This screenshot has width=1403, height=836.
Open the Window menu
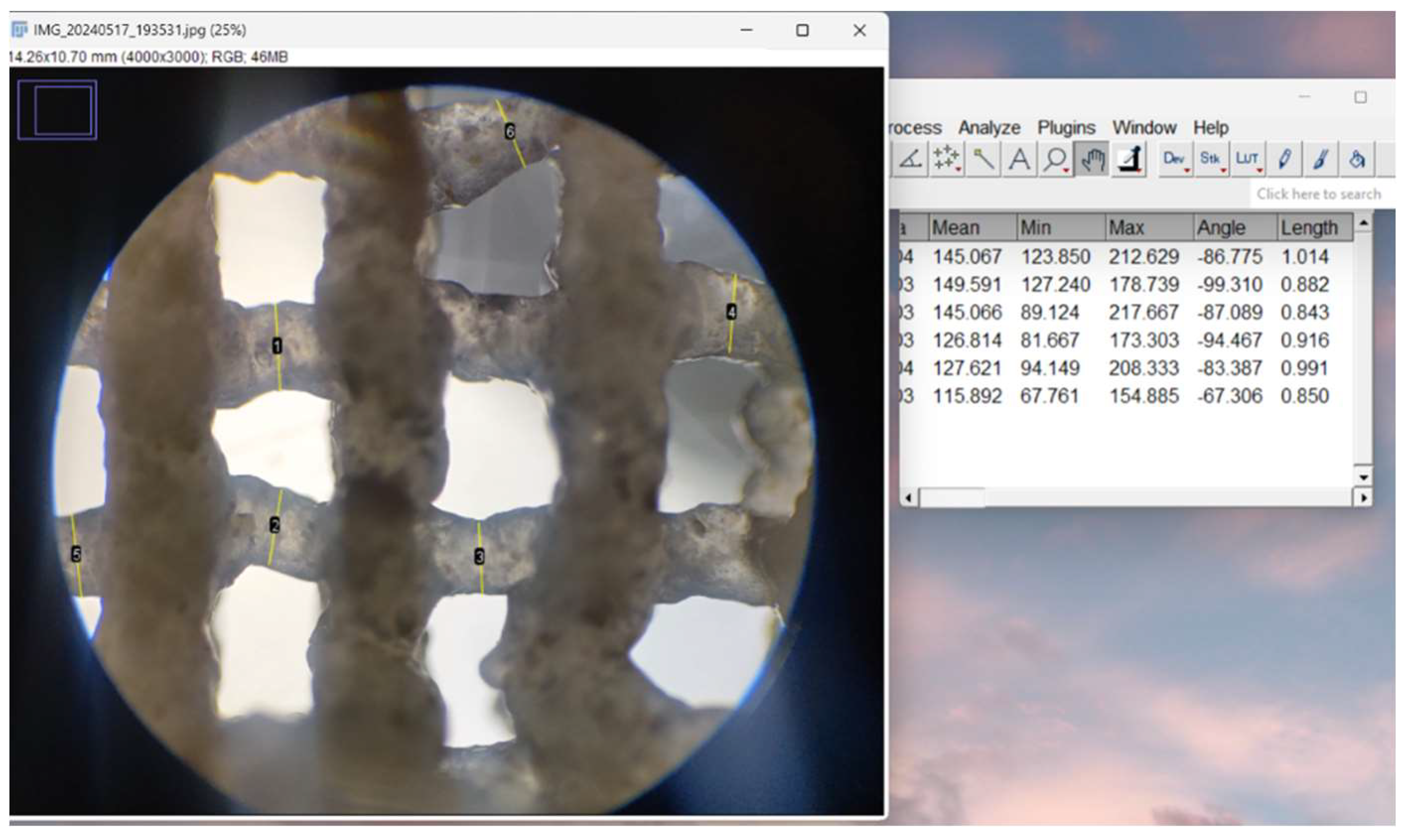(1144, 128)
